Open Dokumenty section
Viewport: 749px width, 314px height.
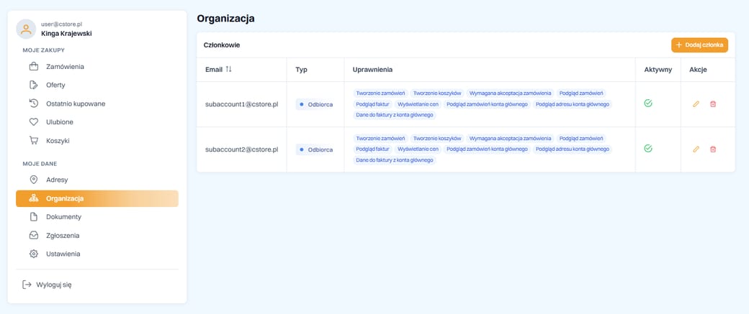[97, 217]
